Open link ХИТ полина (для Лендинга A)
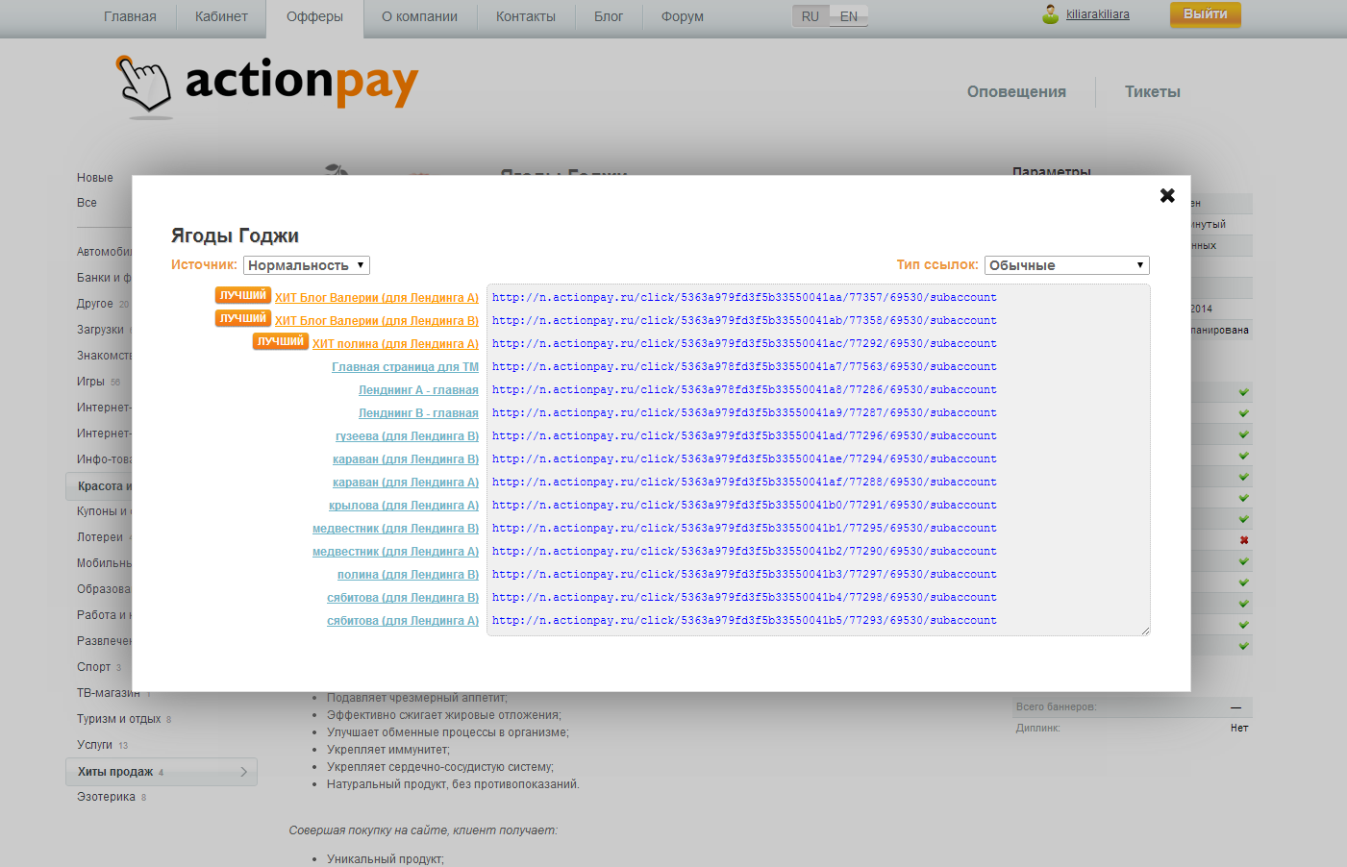Image resolution: width=1347 pixels, height=867 pixels. [x=395, y=344]
